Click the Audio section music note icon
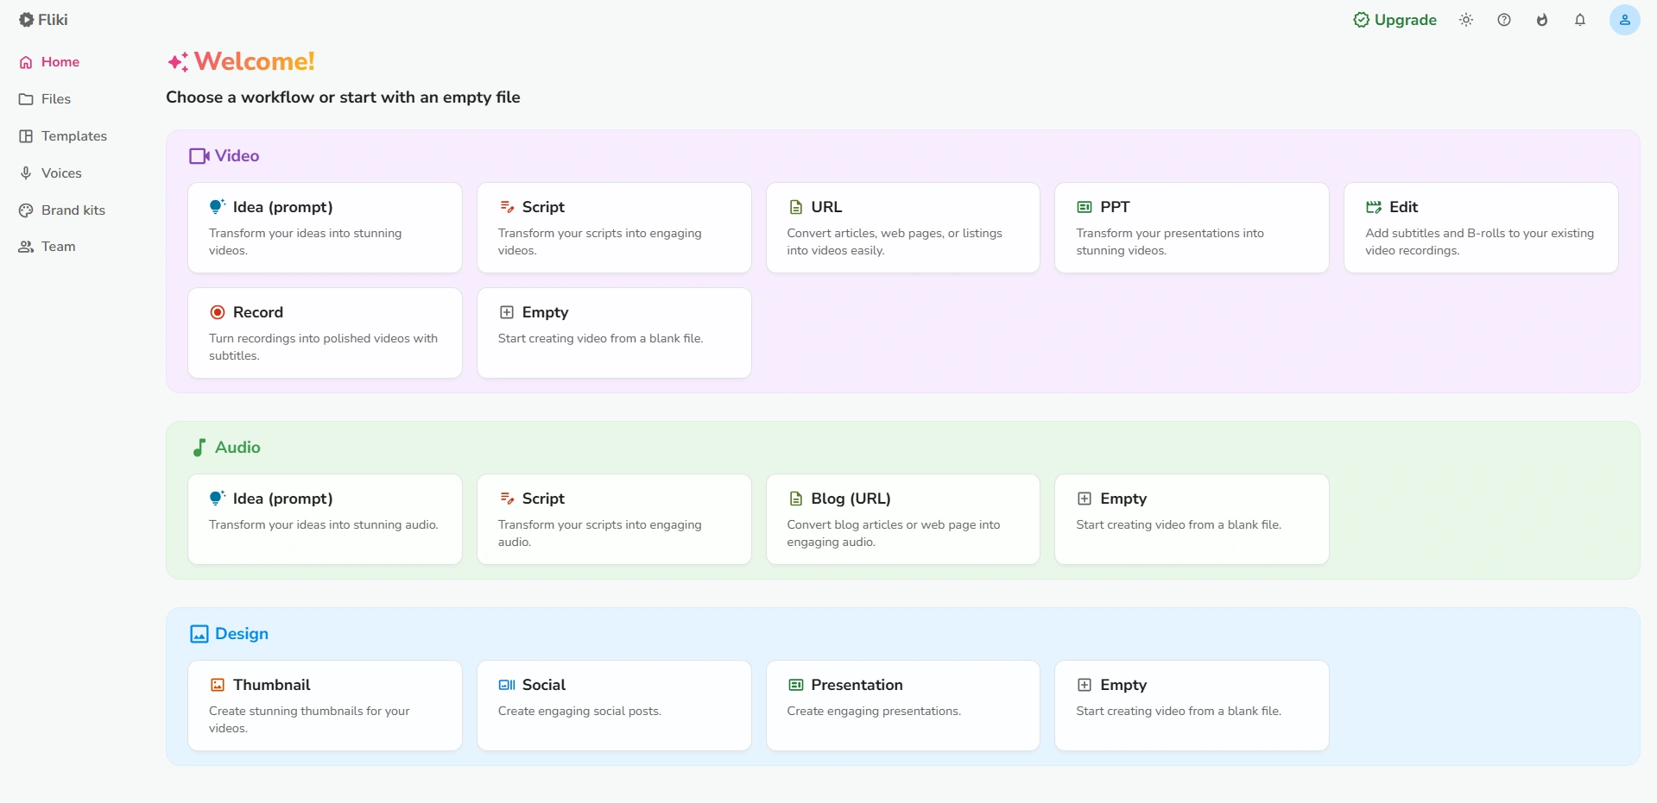Screen dimensions: 1657x803 point(199,448)
